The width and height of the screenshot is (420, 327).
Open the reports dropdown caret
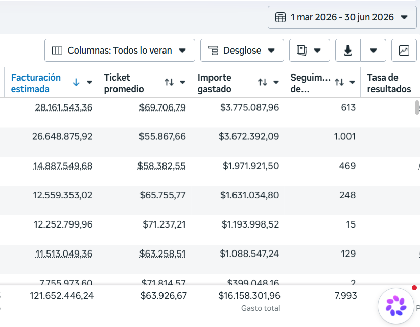point(317,51)
